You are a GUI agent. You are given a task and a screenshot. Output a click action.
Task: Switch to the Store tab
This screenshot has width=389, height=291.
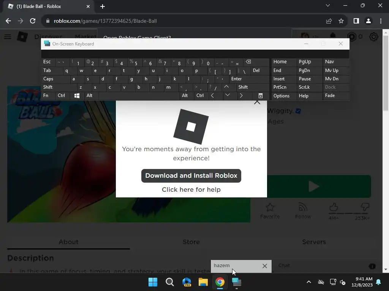(x=191, y=242)
